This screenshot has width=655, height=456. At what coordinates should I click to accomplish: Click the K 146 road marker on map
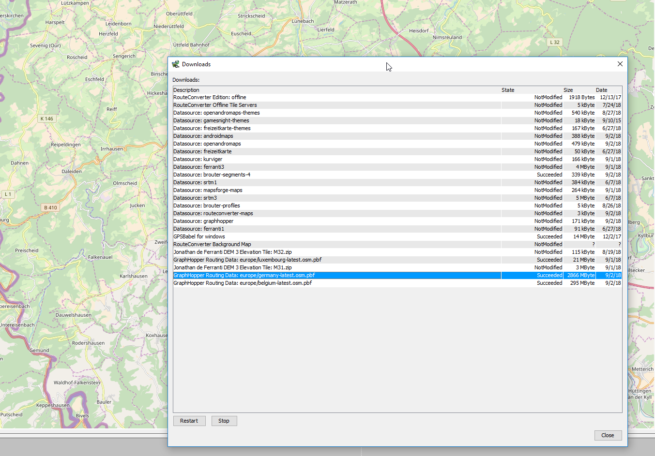point(47,118)
